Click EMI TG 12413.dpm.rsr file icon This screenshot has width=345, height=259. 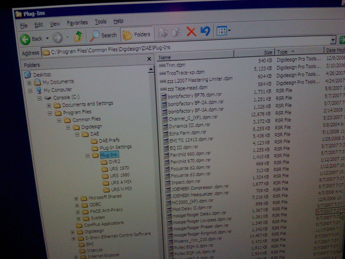click(x=166, y=141)
